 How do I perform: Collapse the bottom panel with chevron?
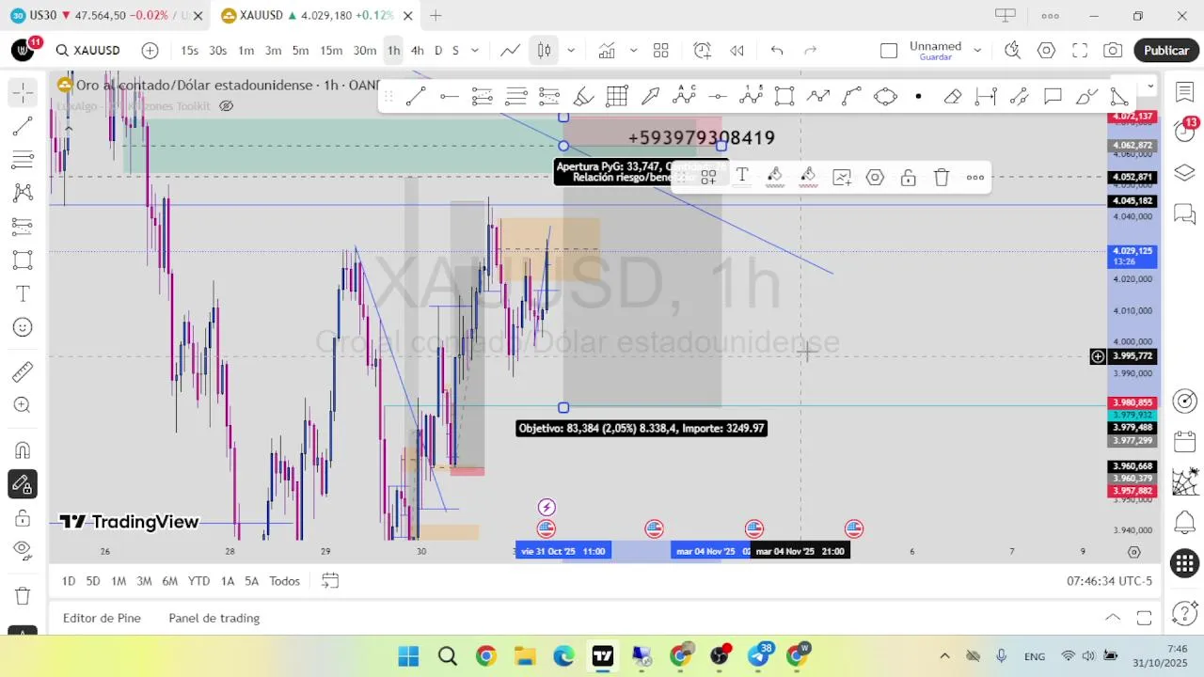(1113, 618)
